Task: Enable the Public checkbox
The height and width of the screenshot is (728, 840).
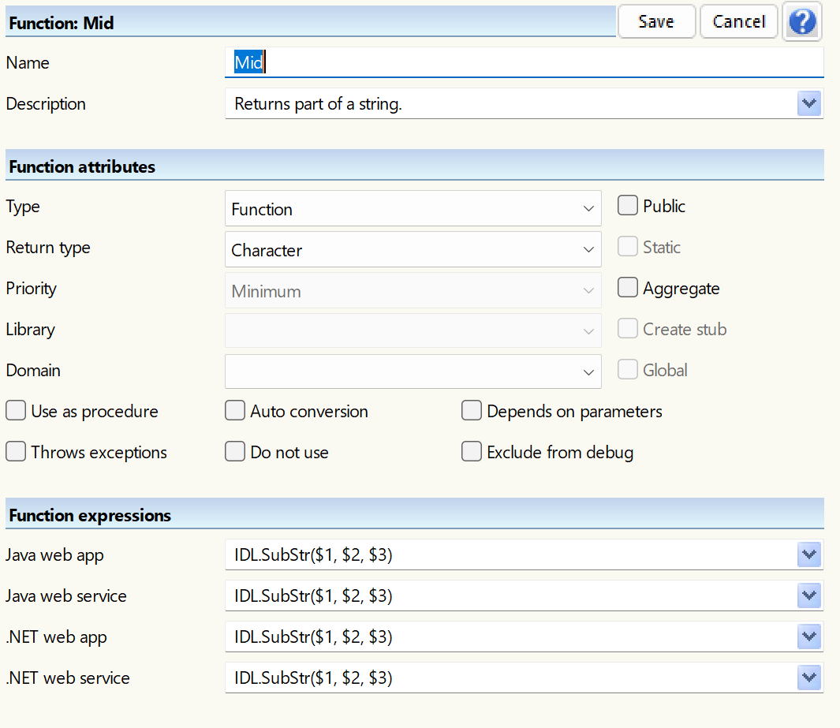Action: (628, 206)
